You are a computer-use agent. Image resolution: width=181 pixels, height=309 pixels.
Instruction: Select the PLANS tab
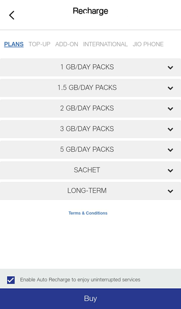[x=14, y=44]
